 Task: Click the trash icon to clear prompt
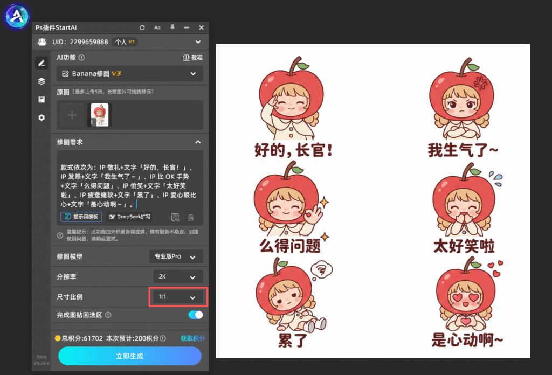coord(191,217)
